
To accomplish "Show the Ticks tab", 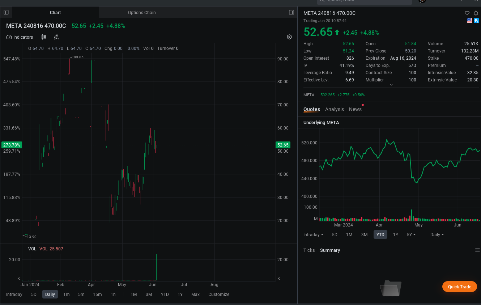I will [x=309, y=250].
